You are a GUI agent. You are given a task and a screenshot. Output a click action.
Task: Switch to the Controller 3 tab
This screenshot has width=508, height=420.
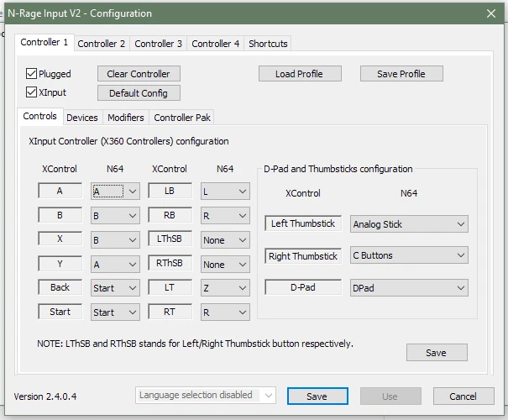point(158,44)
